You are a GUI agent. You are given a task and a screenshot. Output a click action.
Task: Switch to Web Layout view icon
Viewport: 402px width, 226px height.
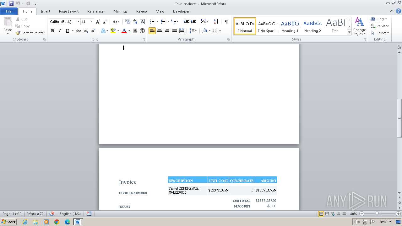click(333, 214)
